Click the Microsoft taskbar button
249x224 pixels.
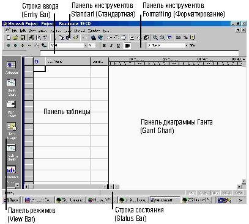[165, 200]
